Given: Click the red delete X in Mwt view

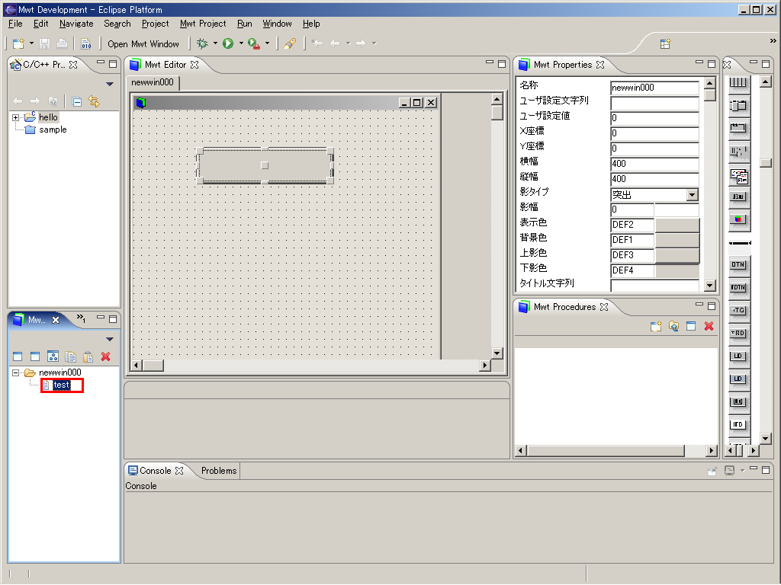Looking at the screenshot, I should 105,356.
